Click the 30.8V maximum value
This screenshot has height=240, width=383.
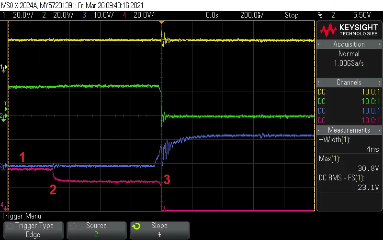368,168
